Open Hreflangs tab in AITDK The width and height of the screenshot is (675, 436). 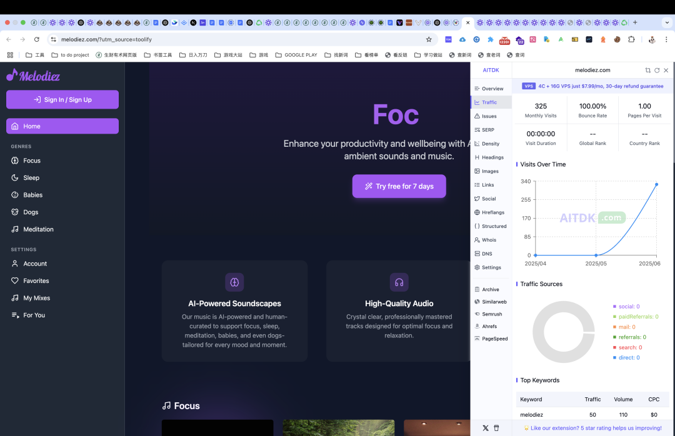pos(491,212)
